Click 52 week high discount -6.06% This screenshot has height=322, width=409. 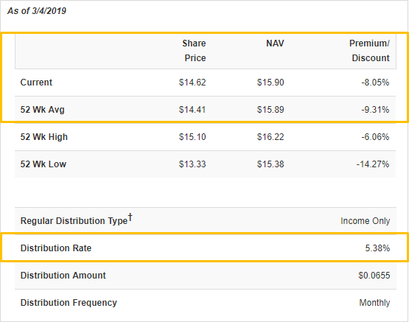click(375, 137)
